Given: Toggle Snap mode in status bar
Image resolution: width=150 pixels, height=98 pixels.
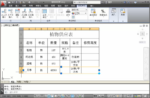Looking at the screenshot, I should tap(39, 96).
